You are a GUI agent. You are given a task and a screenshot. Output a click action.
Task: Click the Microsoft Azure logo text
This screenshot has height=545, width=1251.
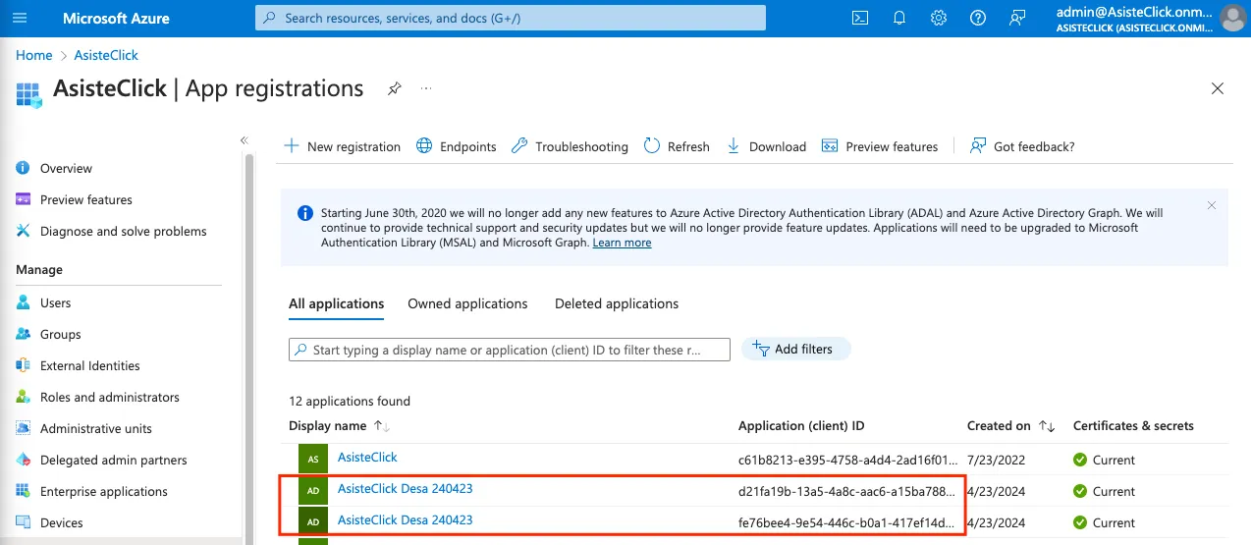(116, 18)
